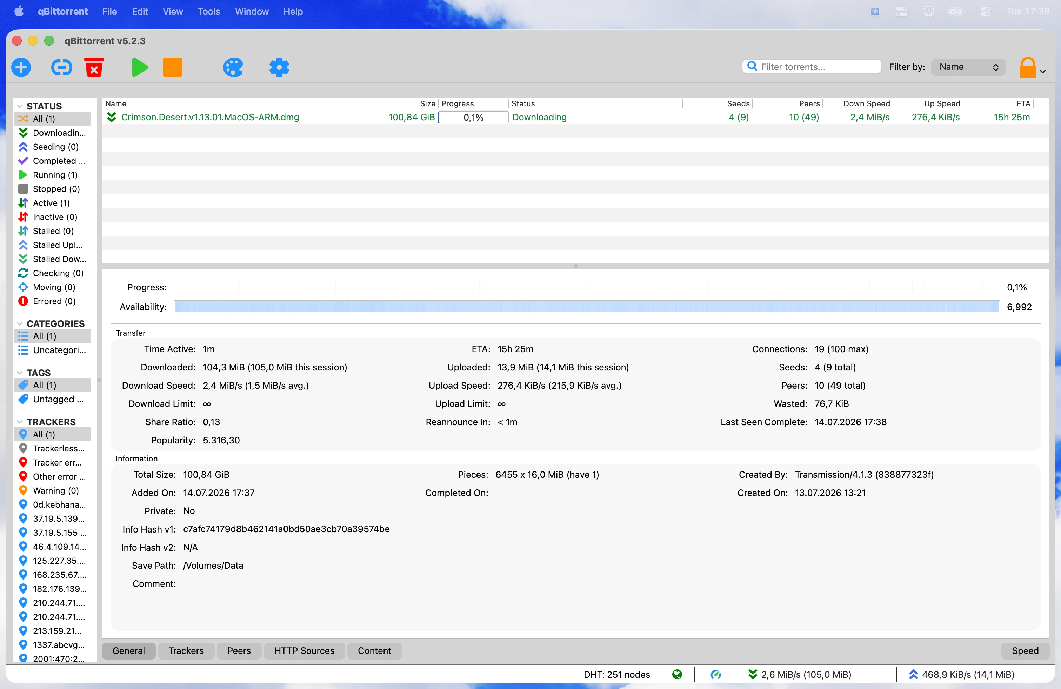Open Preferences via the blue gear icon
The image size is (1061, 689).
coord(279,67)
